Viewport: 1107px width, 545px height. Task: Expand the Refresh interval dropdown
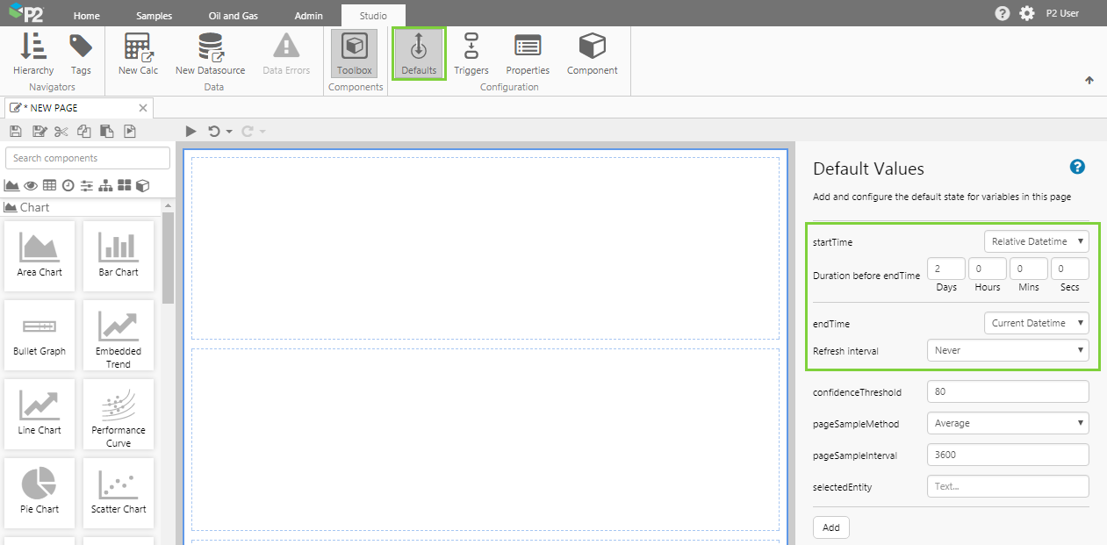(1007, 350)
